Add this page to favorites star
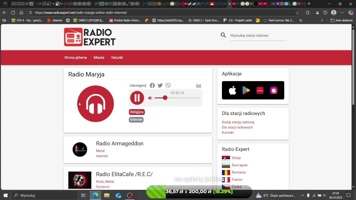The height and width of the screenshot is (200, 356). click(x=298, y=12)
